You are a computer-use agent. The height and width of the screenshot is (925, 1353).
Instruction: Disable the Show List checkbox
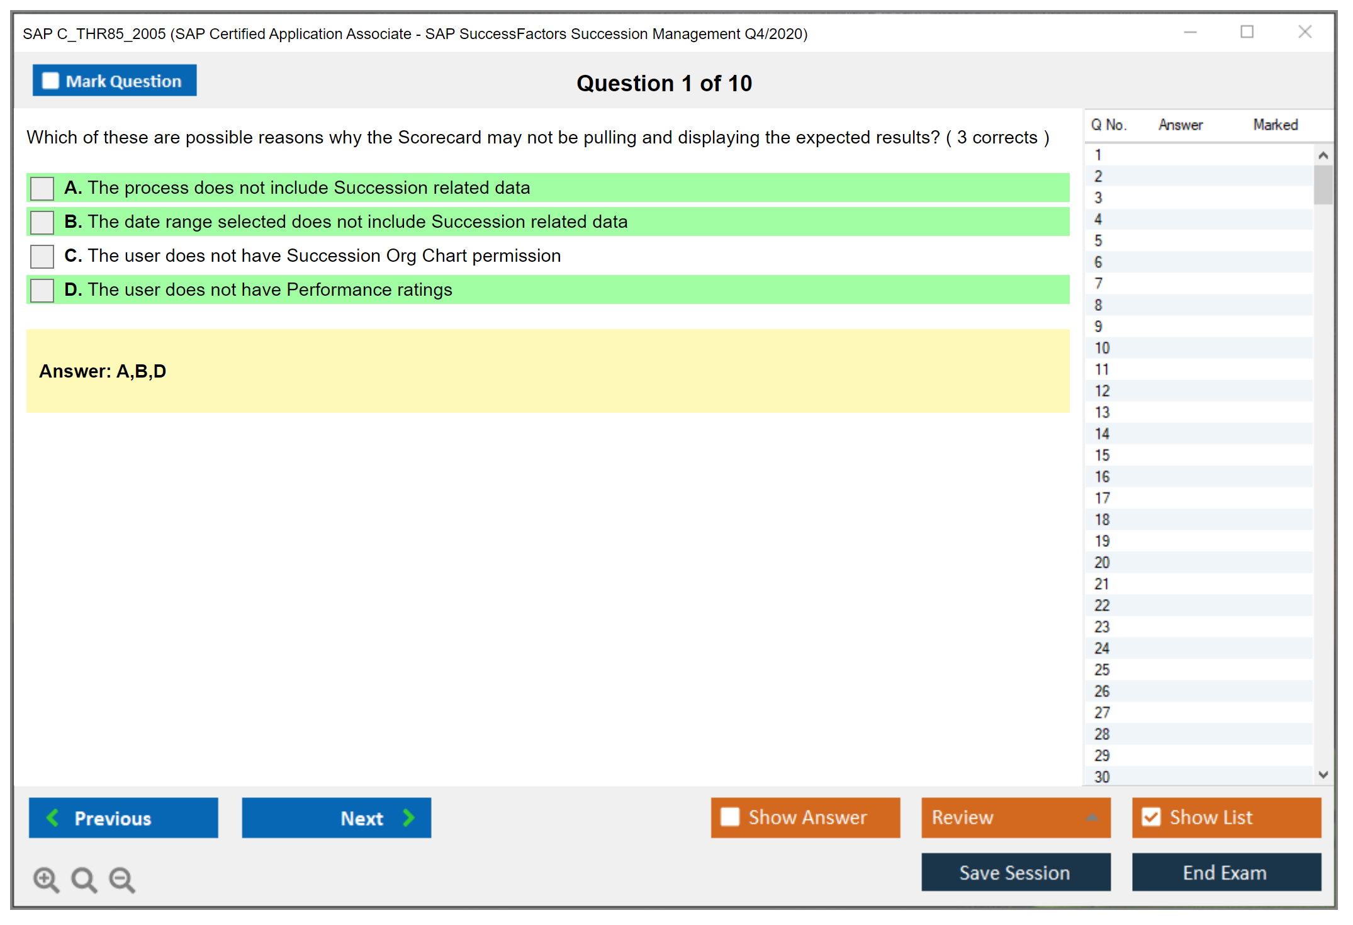pyautogui.click(x=1151, y=817)
